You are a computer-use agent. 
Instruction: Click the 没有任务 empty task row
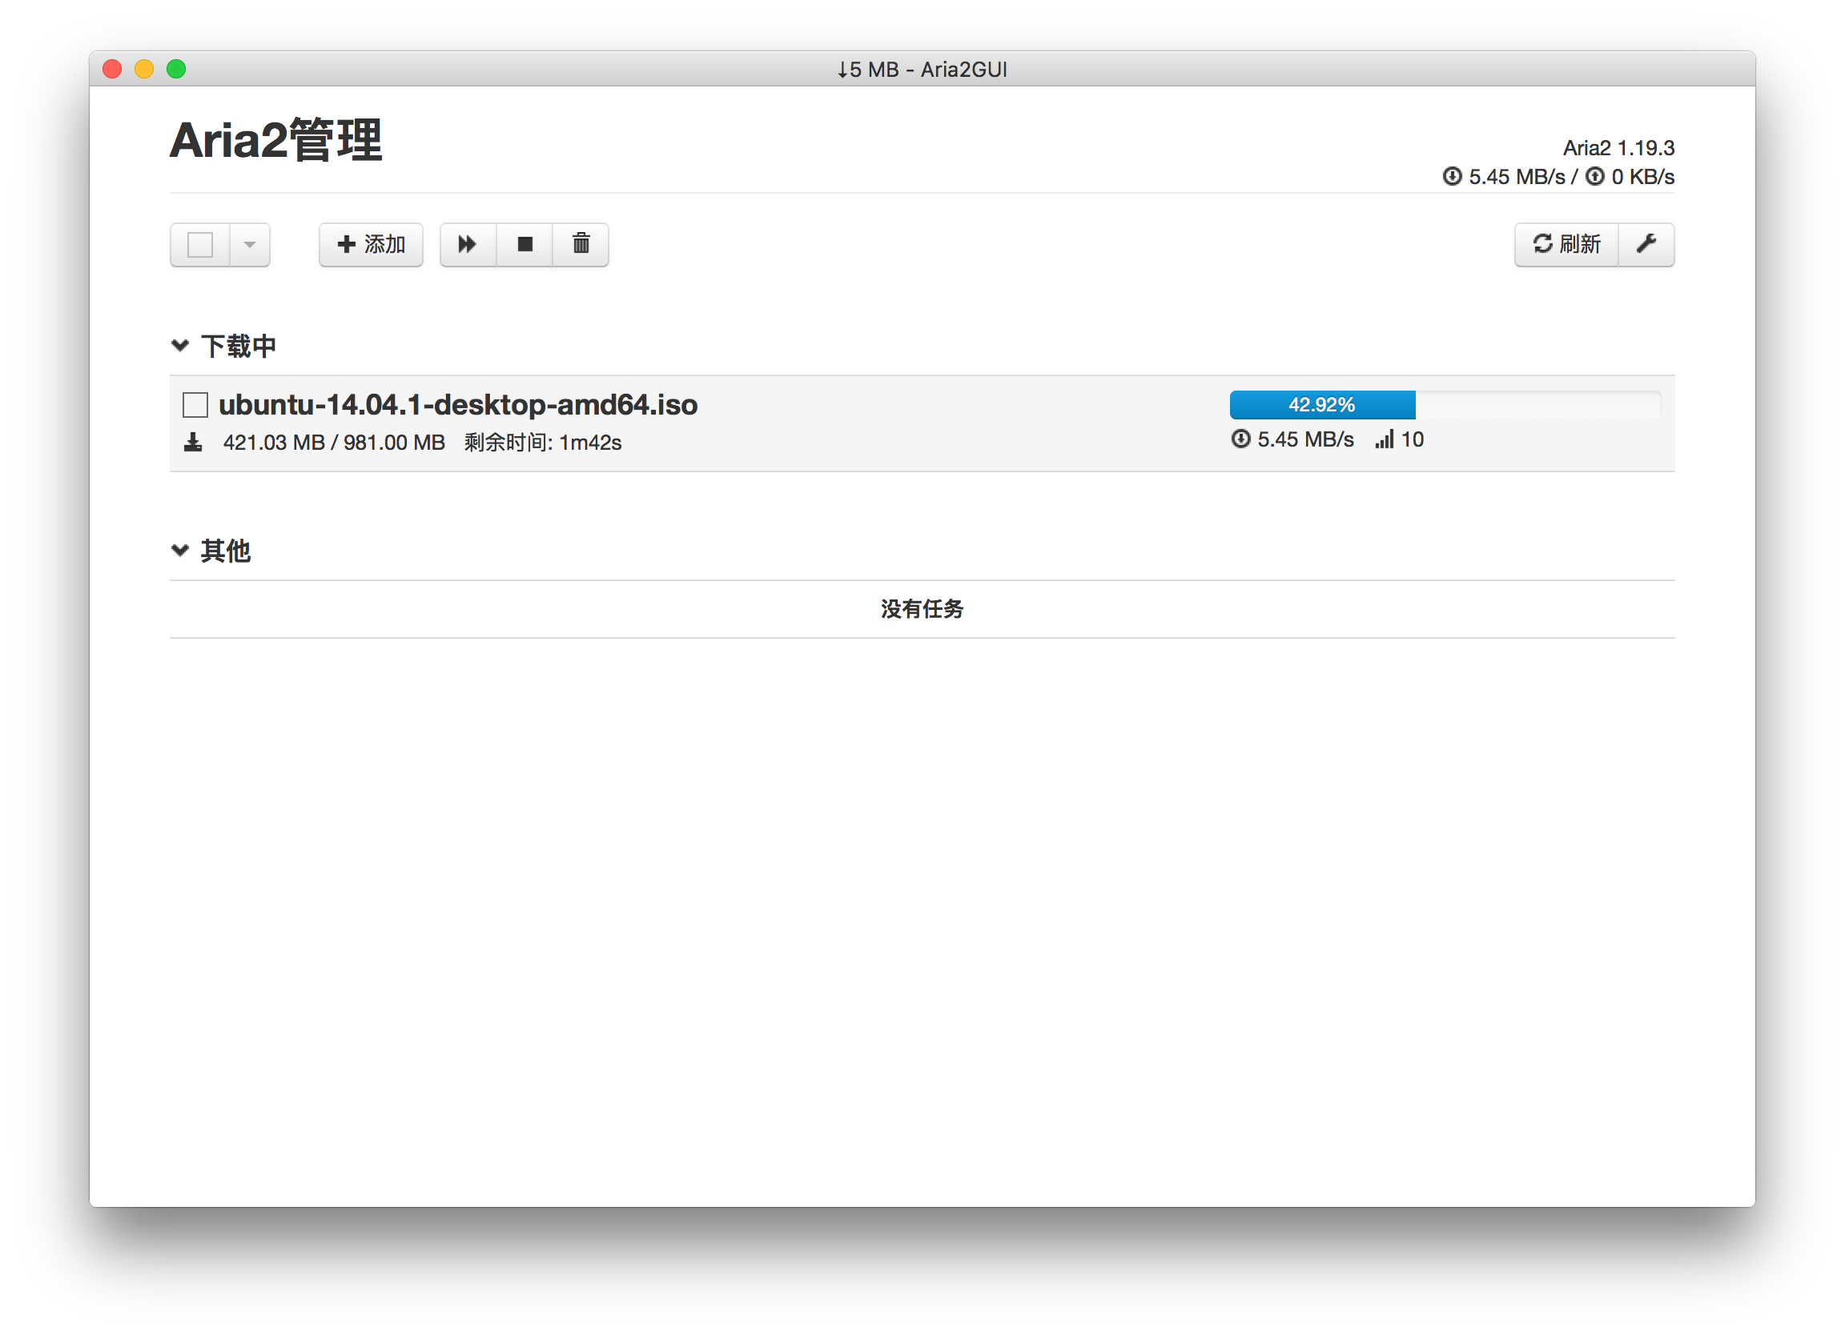[922, 609]
